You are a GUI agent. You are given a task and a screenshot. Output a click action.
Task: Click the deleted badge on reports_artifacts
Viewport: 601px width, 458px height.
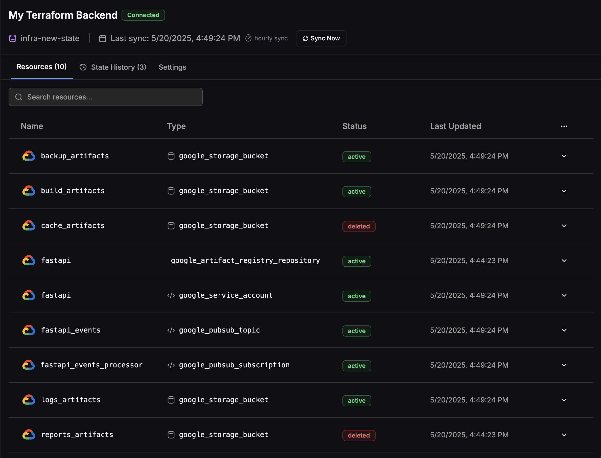tap(359, 435)
